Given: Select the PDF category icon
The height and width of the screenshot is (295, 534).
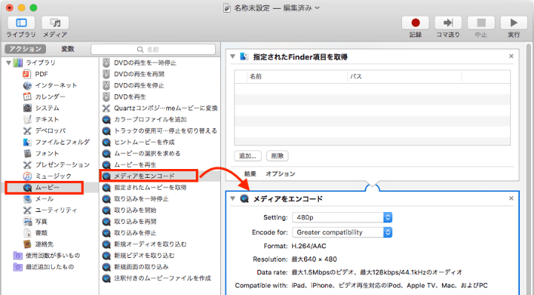Looking at the screenshot, I should [27, 74].
